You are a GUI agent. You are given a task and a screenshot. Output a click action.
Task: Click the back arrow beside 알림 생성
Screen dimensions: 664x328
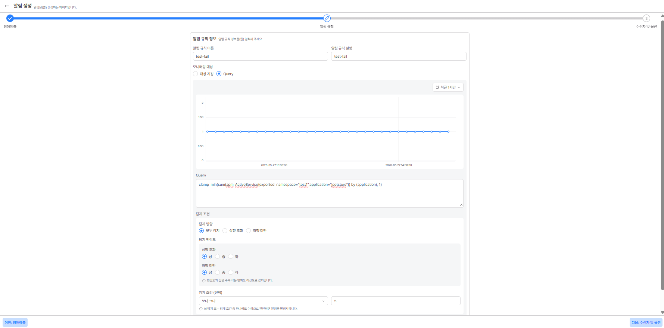[x=7, y=6]
